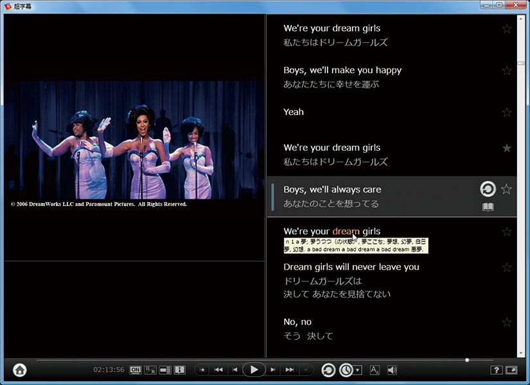Select the "Yeah" subtitle line
This screenshot has height=385, width=530.
tap(294, 112)
